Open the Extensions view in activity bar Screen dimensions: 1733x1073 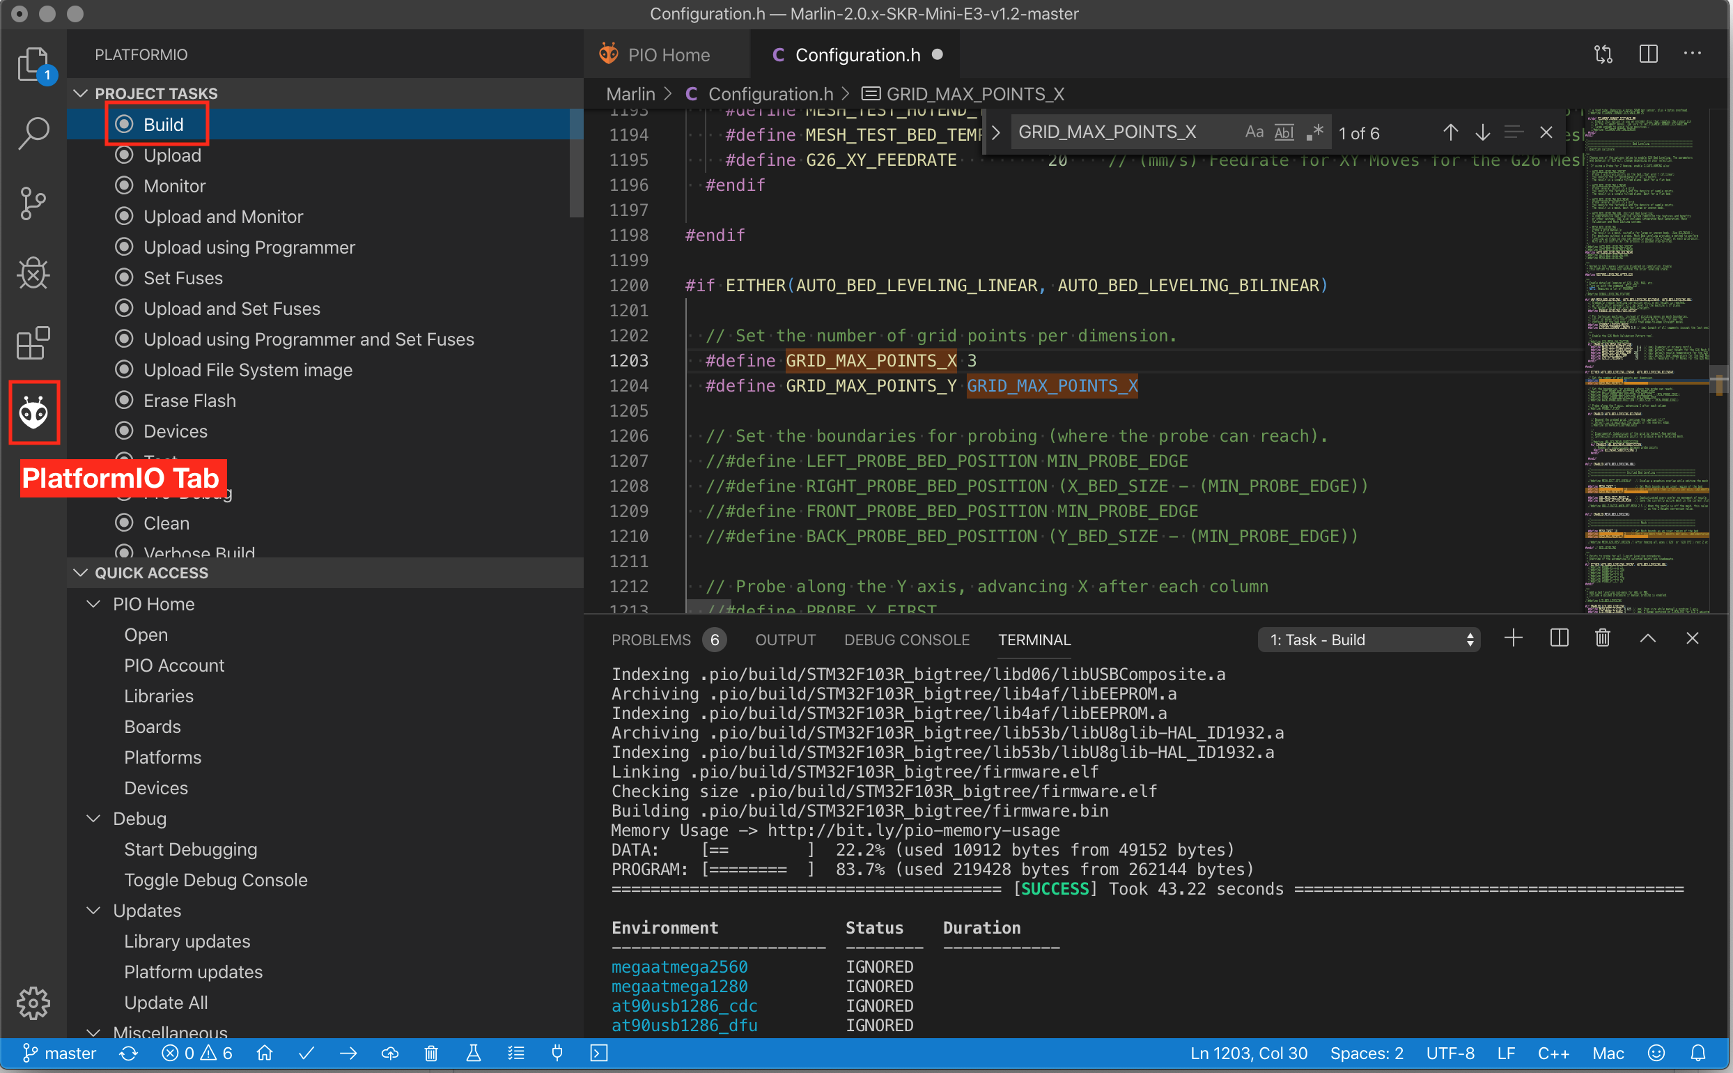pyautogui.click(x=33, y=343)
